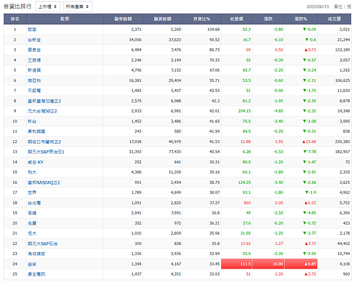The width and height of the screenshot is (354, 281).
Task: Open the 期元大S&P石油 stock link
Action: tap(42, 244)
